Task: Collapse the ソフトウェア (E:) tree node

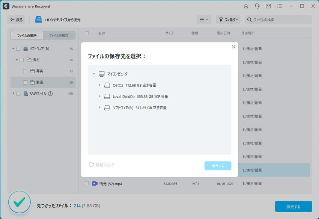Action: click(x=13, y=49)
